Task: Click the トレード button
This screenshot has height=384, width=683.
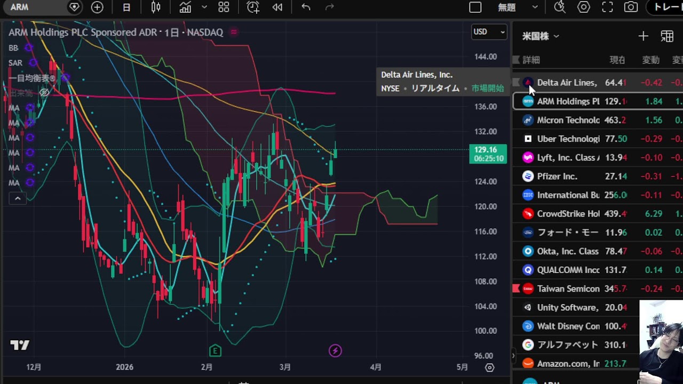Action: click(x=665, y=7)
